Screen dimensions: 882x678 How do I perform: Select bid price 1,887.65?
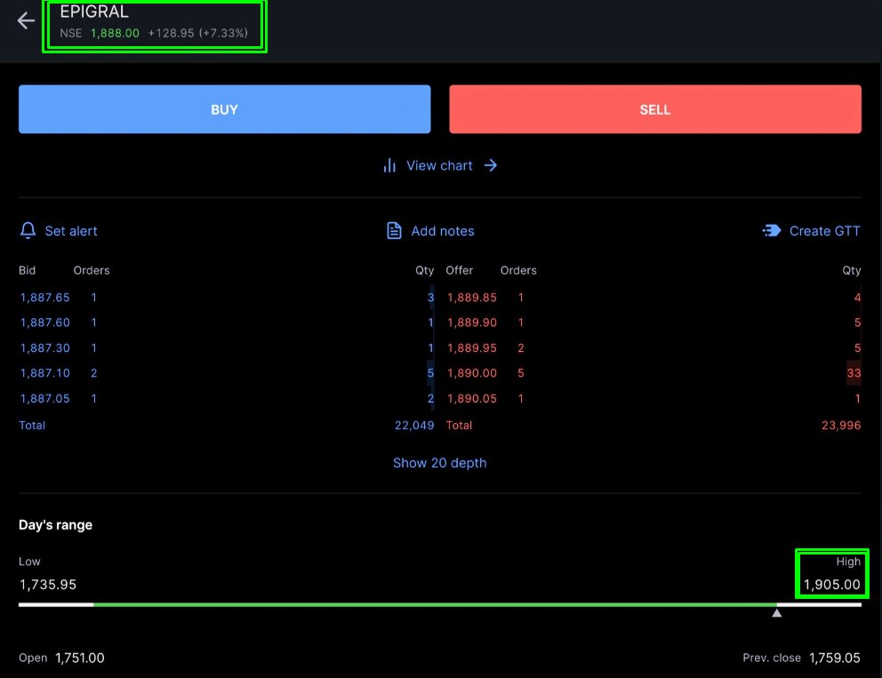pos(45,298)
